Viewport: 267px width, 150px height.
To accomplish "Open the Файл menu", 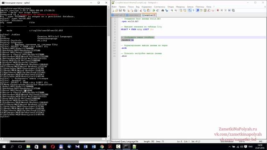I will point(114,7).
